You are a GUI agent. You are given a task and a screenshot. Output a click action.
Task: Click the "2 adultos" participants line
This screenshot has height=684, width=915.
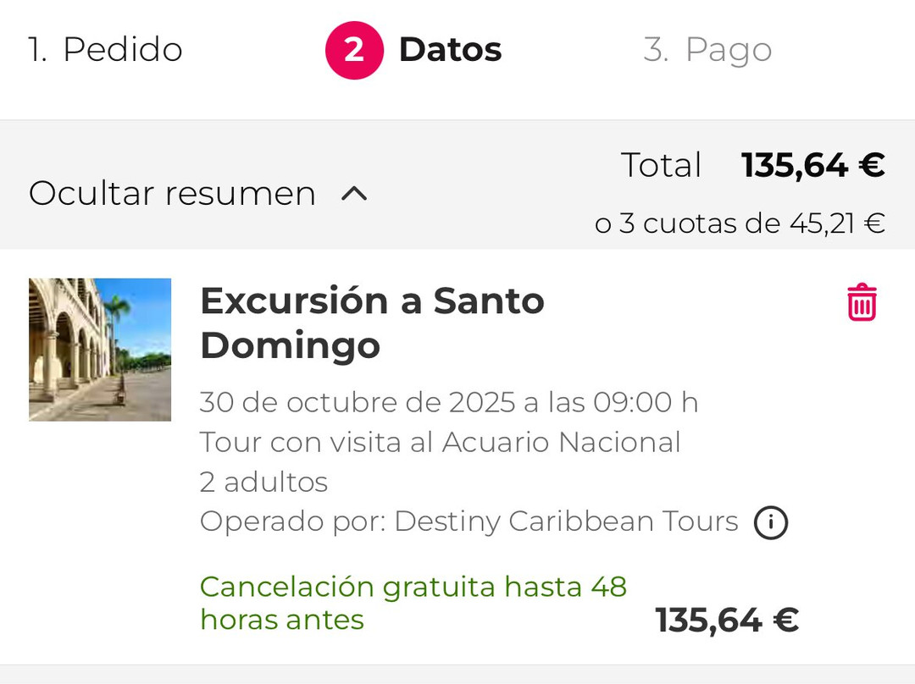(x=263, y=482)
